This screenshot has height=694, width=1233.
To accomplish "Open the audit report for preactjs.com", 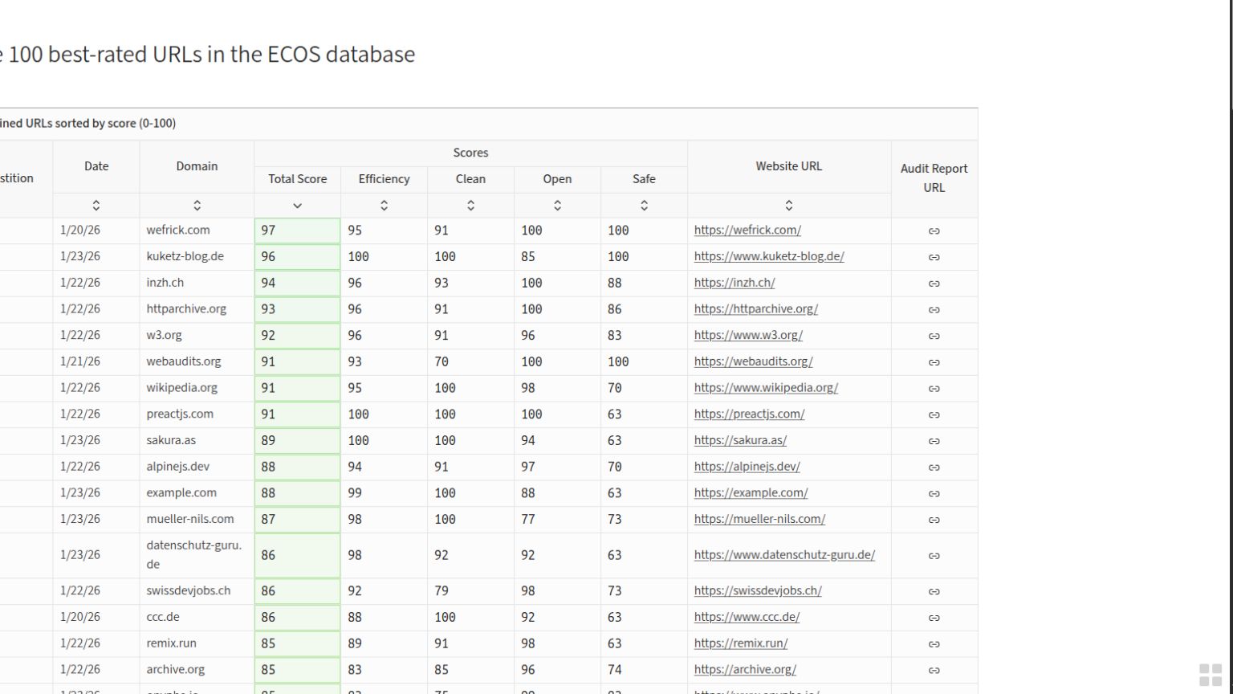I will [934, 414].
